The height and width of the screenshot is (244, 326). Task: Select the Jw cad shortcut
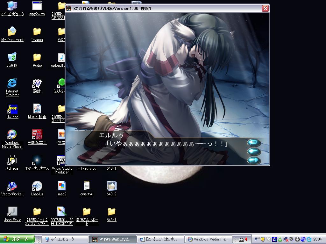[12, 111]
